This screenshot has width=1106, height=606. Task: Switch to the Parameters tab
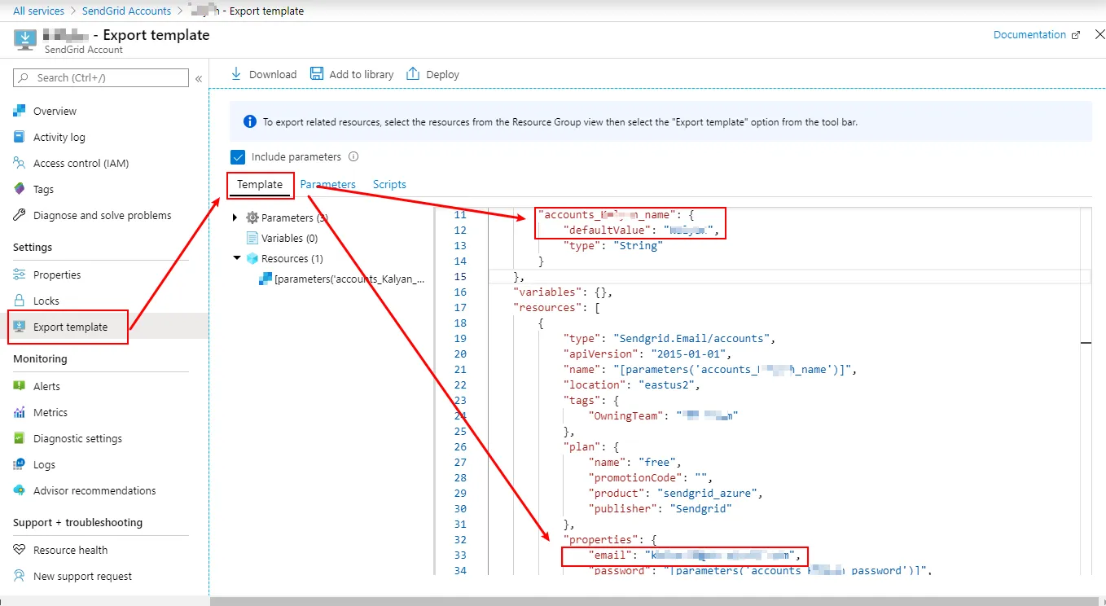point(327,185)
